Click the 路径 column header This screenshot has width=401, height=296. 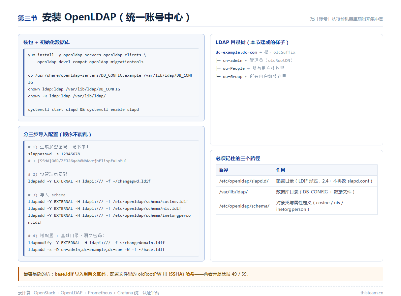244,170
